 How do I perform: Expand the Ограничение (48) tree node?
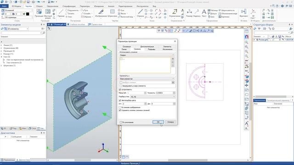click(x=1, y=48)
